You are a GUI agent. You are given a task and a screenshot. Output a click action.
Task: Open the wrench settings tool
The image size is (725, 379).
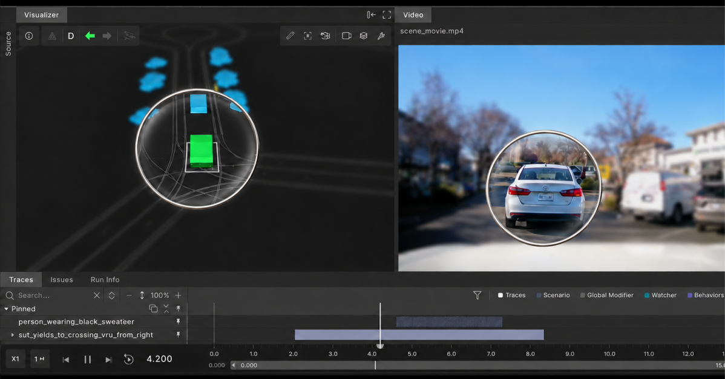coord(381,36)
